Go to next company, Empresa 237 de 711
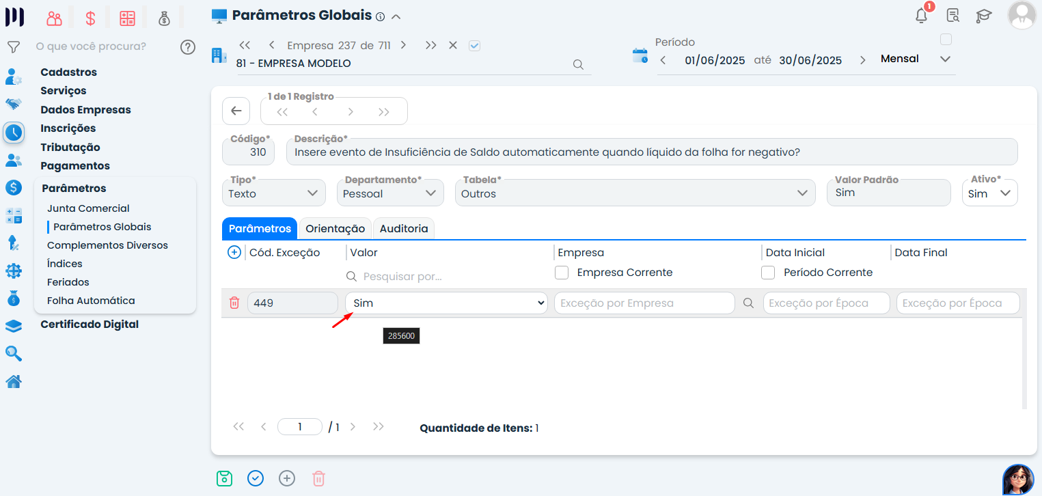The image size is (1042, 496). pos(404,46)
